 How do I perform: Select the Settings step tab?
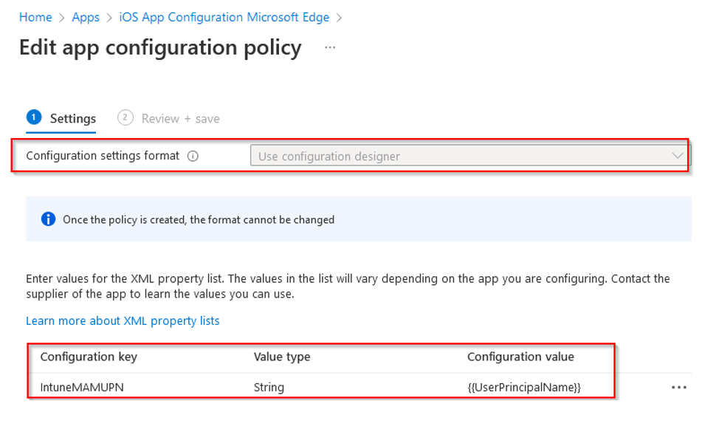click(72, 118)
